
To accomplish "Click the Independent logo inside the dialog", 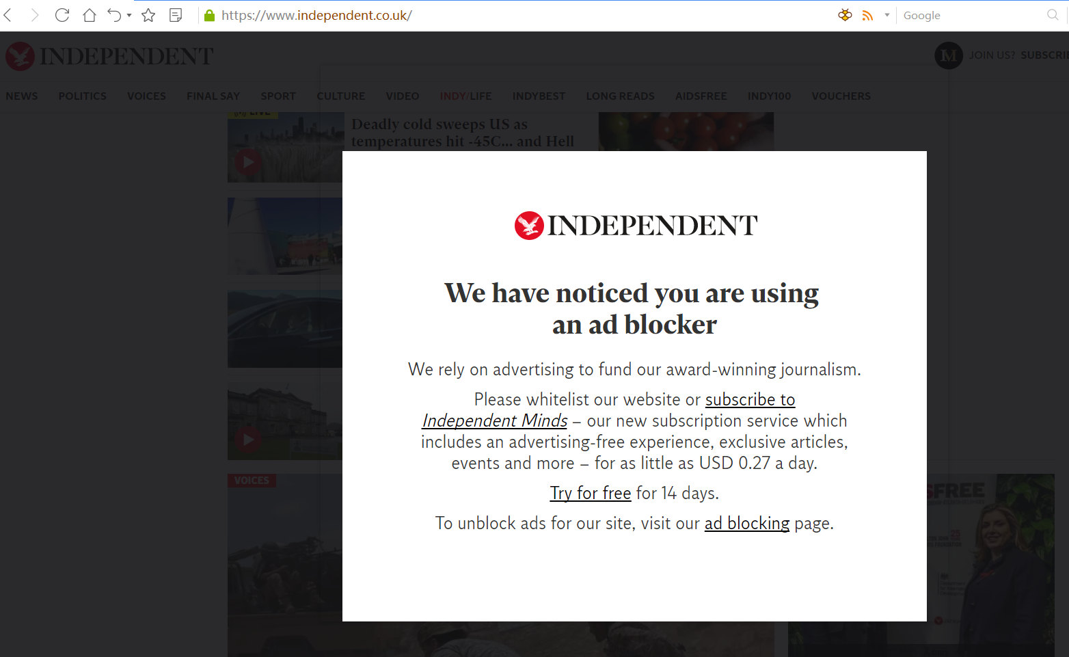I will tap(636, 226).
